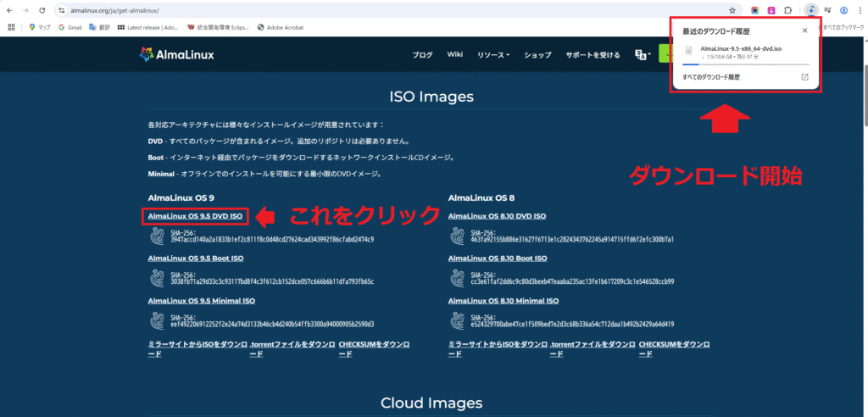Select 9.5 DVD SHA-256 hash text
The width and height of the screenshot is (868, 417).
pyautogui.click(x=272, y=240)
